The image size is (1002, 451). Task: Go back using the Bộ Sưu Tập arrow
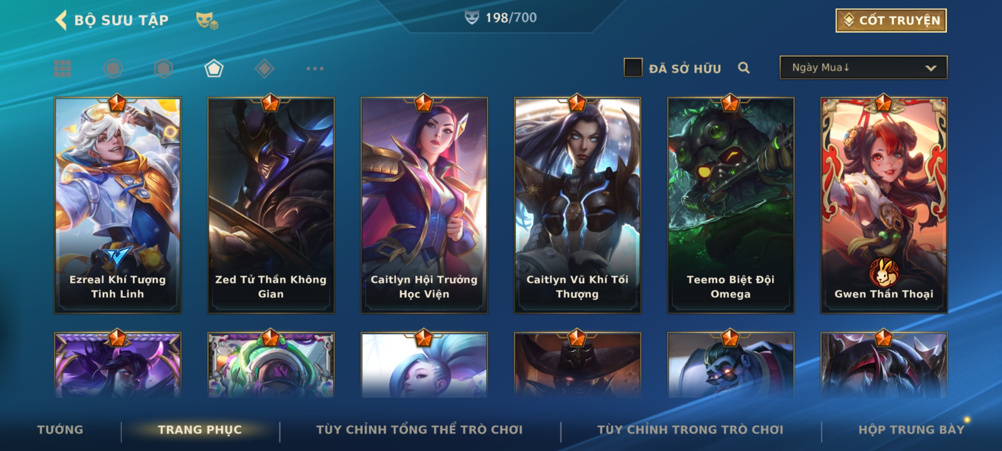[x=61, y=20]
